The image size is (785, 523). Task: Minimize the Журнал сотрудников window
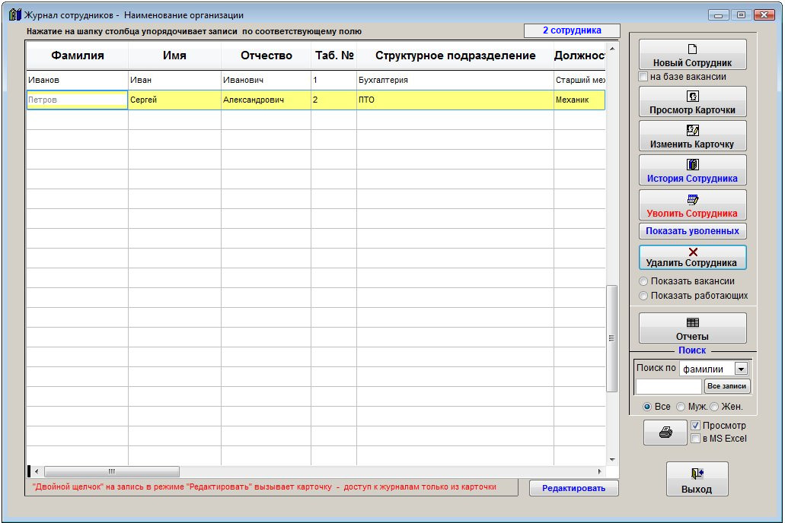pyautogui.click(x=719, y=15)
